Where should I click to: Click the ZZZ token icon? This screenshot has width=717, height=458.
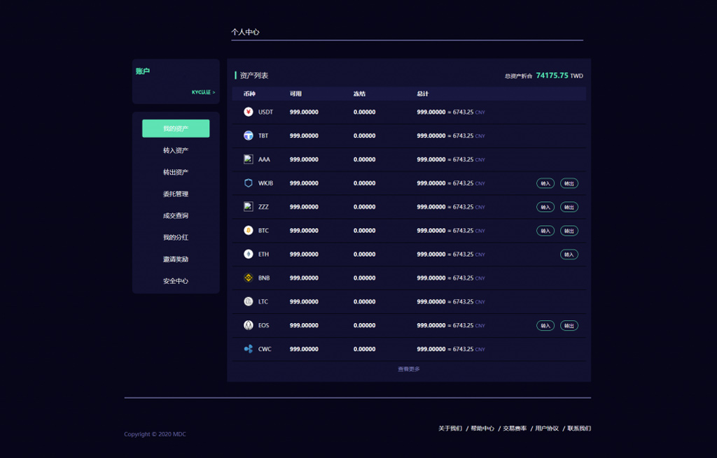[x=249, y=206]
